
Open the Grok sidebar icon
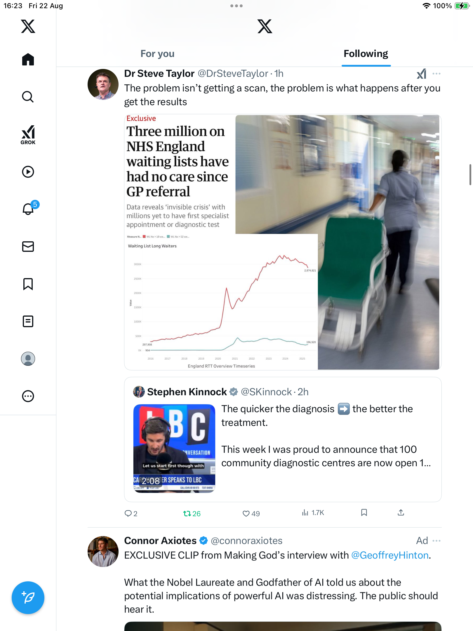tap(28, 135)
